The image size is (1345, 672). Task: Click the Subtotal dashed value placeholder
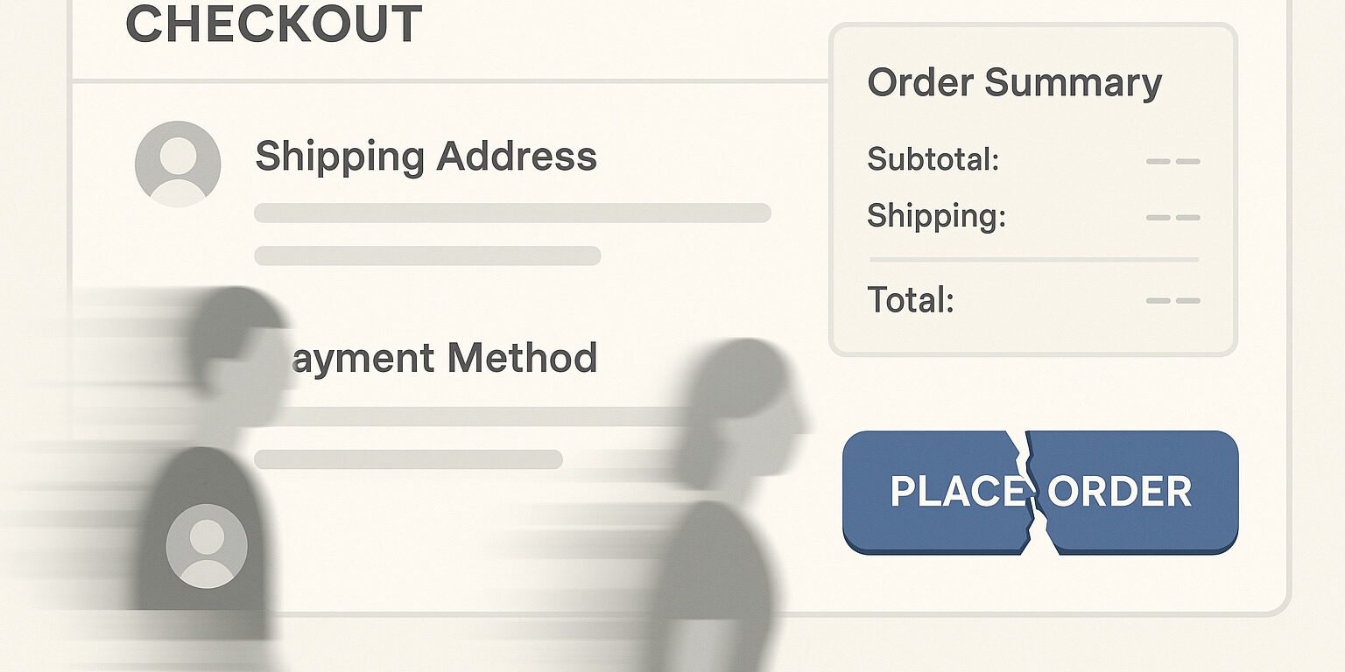click(x=1173, y=162)
